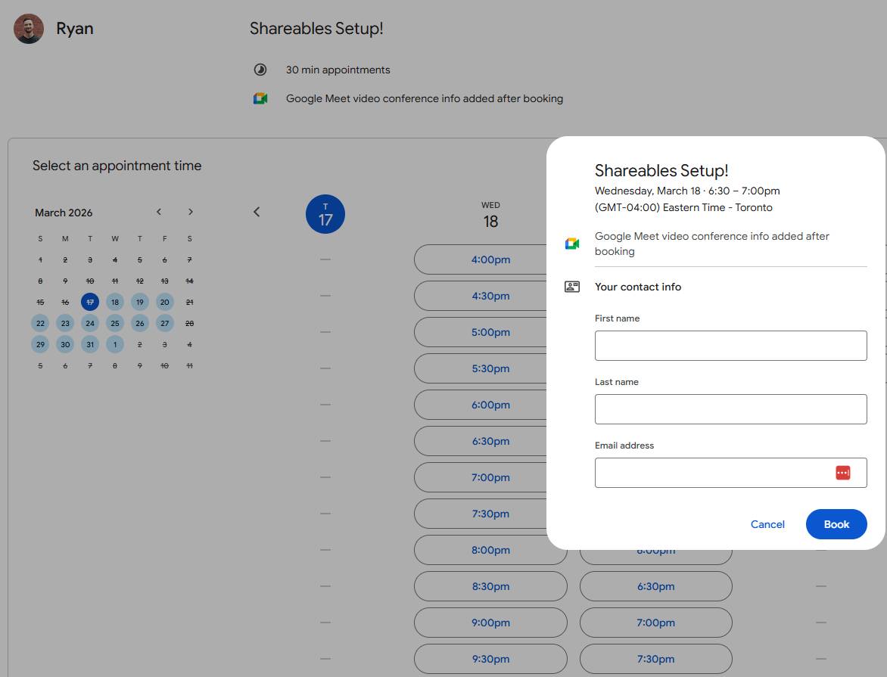
Task: Focus the Last name input field
Action: [730, 409]
